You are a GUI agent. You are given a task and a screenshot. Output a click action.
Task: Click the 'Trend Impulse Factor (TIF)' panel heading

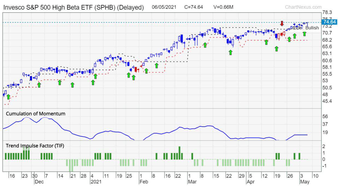pos(35,146)
